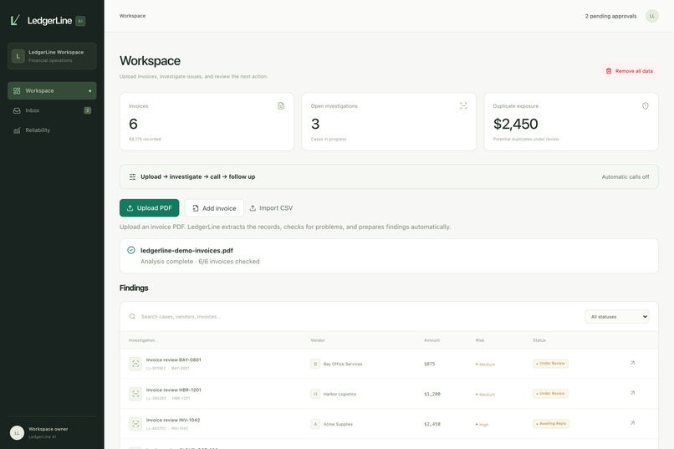674x449 pixels.
Task: Open Invoice review HBR-1201 row title
Action: coord(174,390)
